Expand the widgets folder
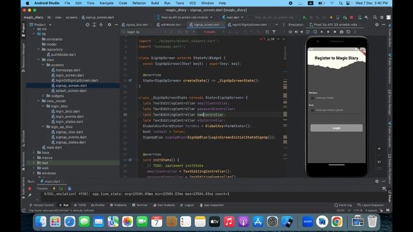The height and width of the screenshot is (232, 413). point(43,96)
